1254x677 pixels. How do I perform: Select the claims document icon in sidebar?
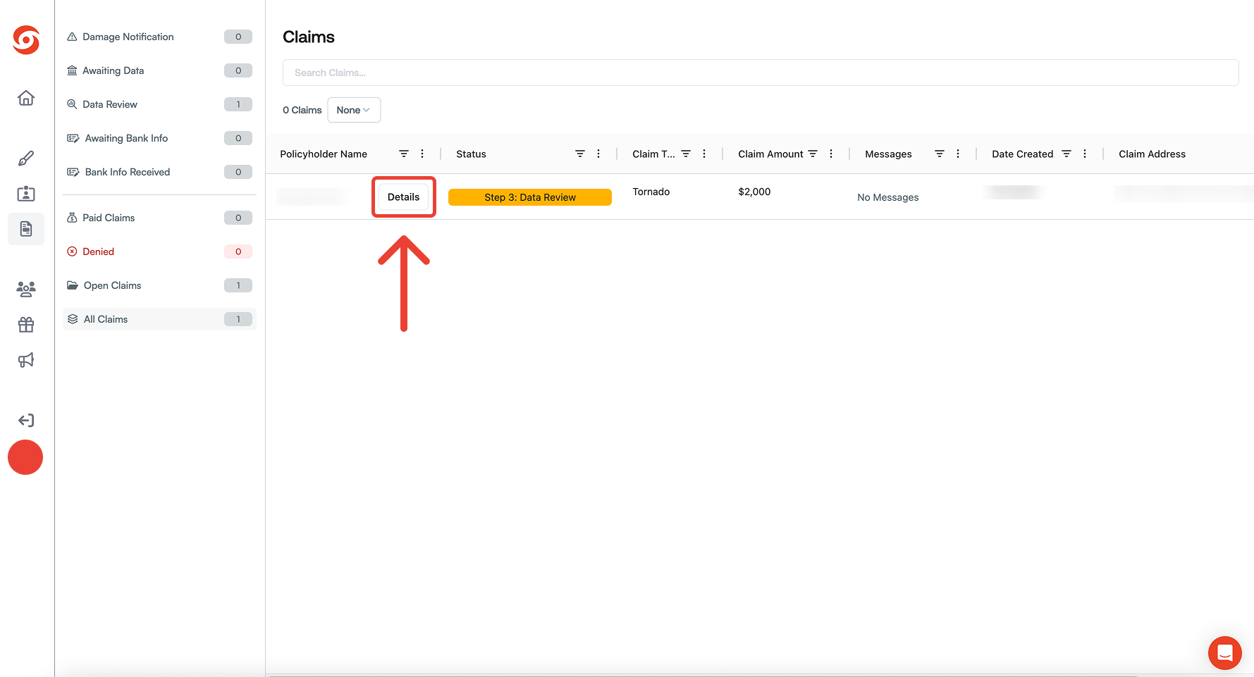[x=26, y=229]
